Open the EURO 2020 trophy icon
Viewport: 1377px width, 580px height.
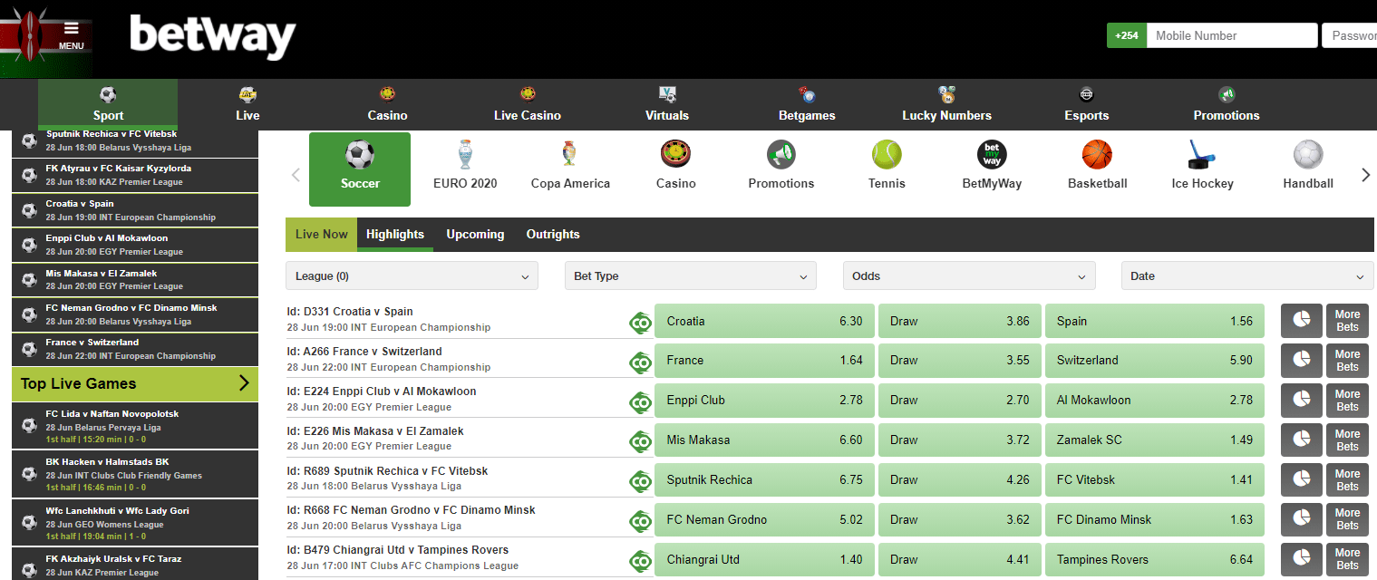pos(465,154)
